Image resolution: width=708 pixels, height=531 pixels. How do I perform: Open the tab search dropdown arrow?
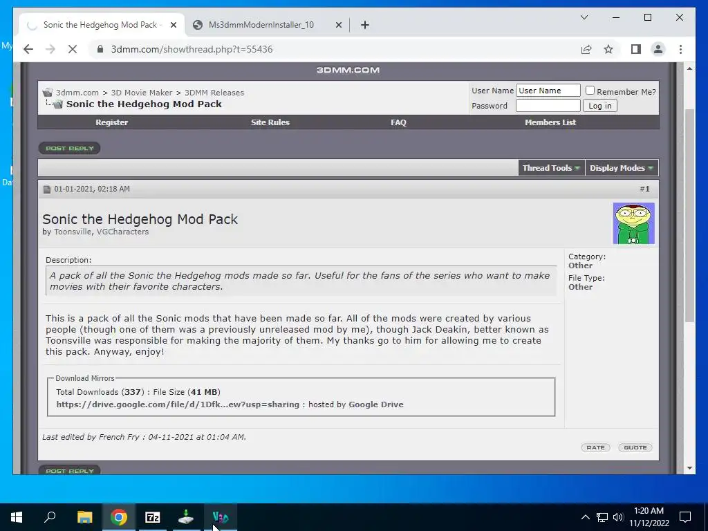[584, 17]
